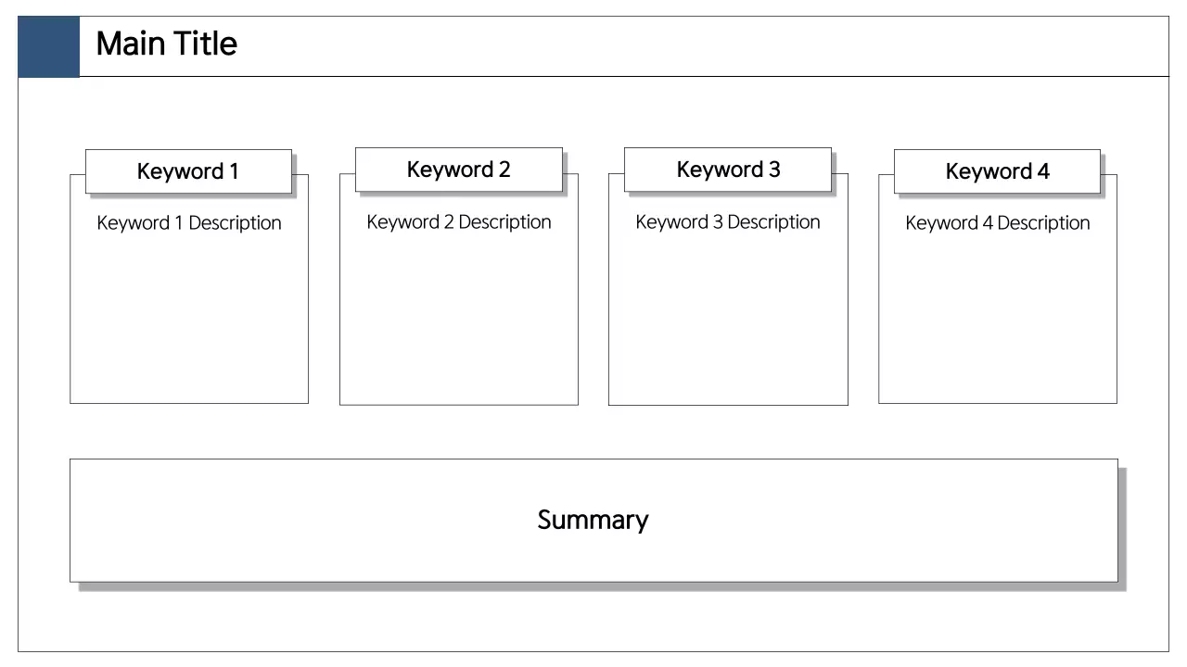The width and height of the screenshot is (1187, 667).
Task: Click blank slide area below Summary box
Action: (x=593, y=621)
